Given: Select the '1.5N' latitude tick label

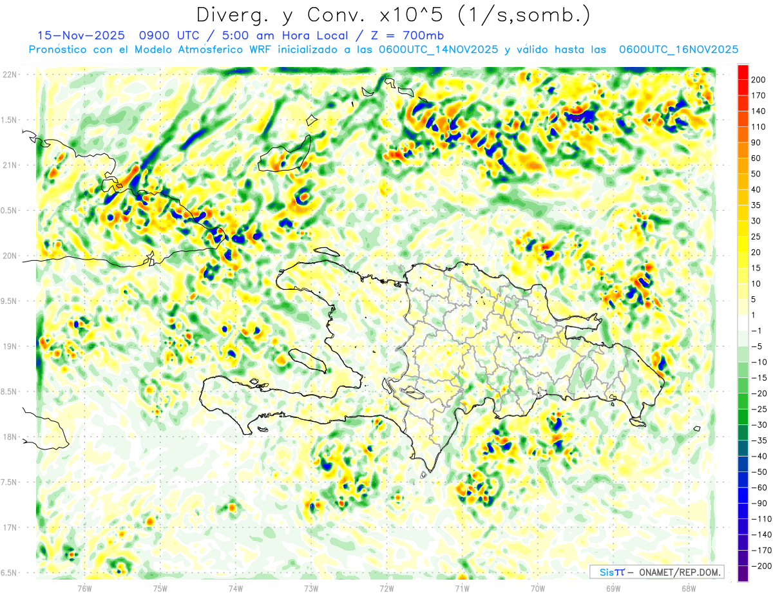Looking at the screenshot, I should [10, 120].
